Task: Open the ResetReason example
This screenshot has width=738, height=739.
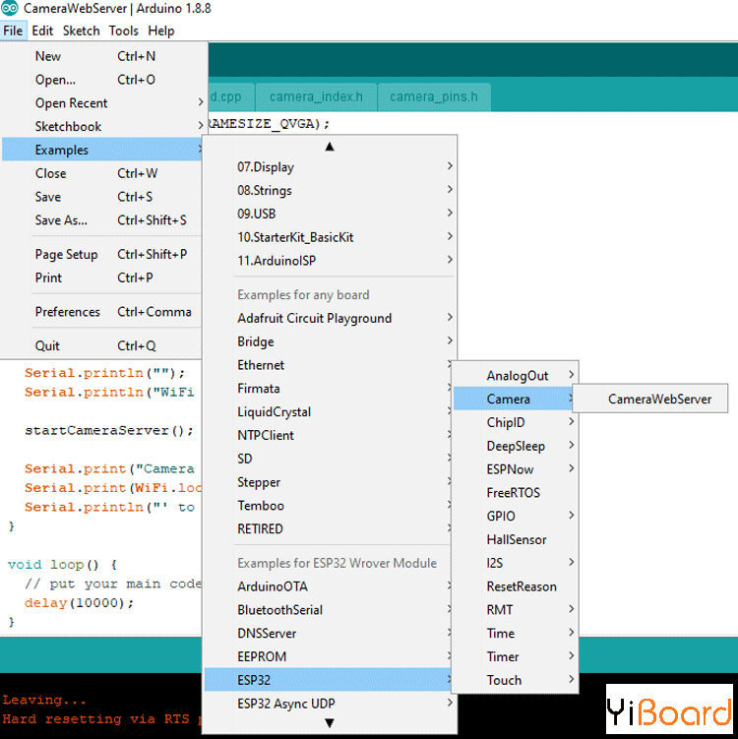Action: (515, 586)
